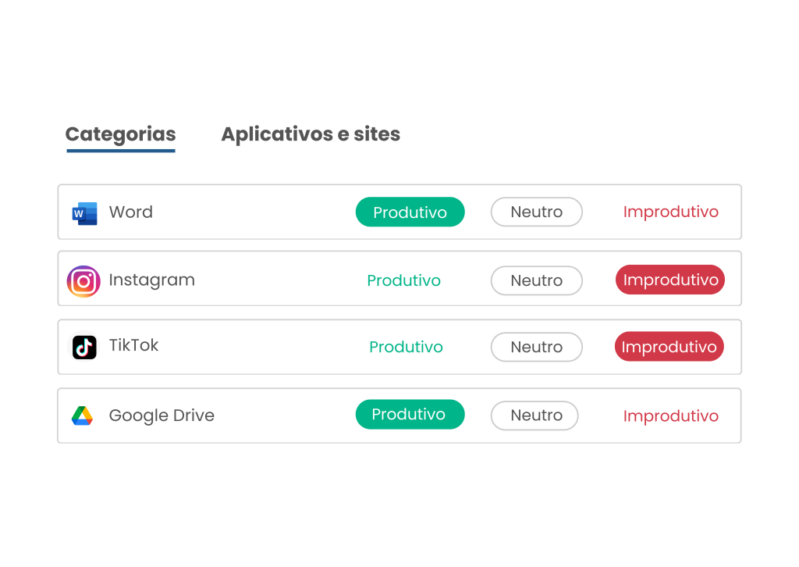Select the green Produtivo pill for Google Drive
The height and width of the screenshot is (567, 799).
click(x=410, y=415)
